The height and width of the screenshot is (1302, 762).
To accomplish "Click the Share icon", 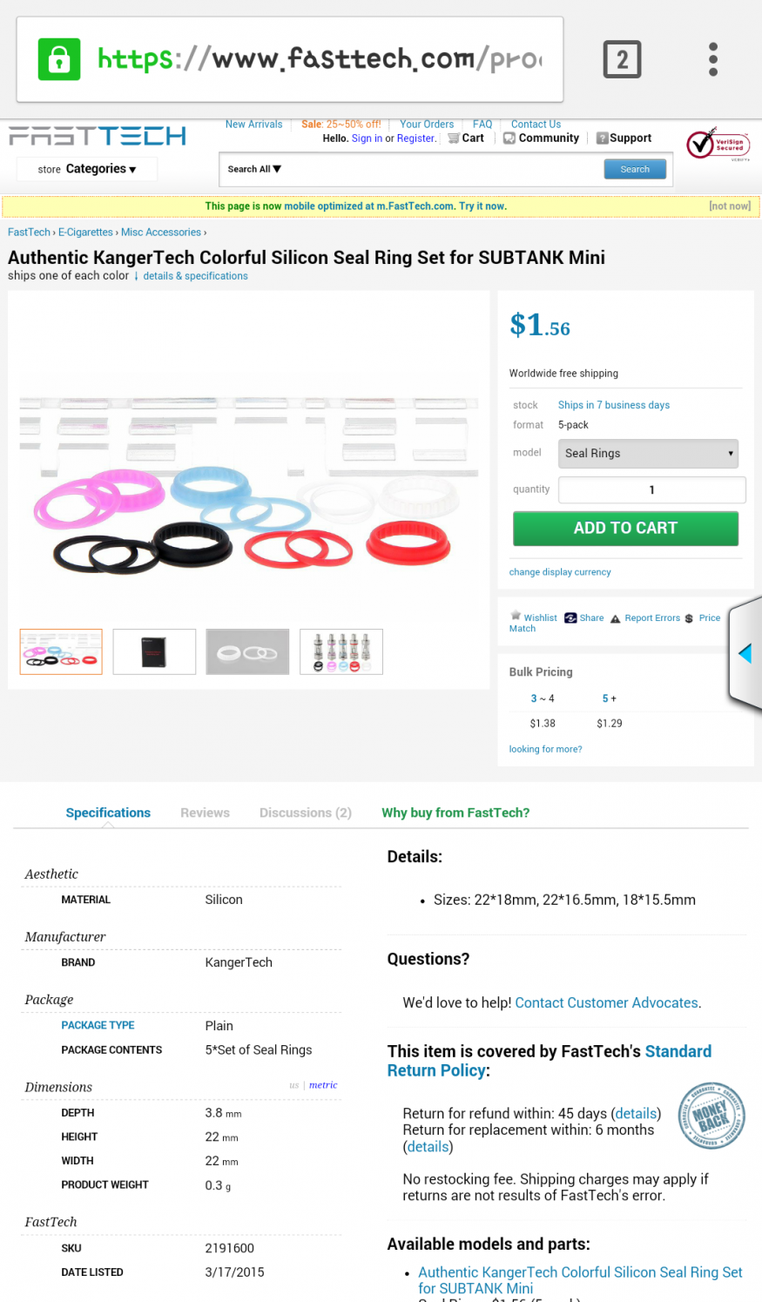I will pyautogui.click(x=570, y=617).
